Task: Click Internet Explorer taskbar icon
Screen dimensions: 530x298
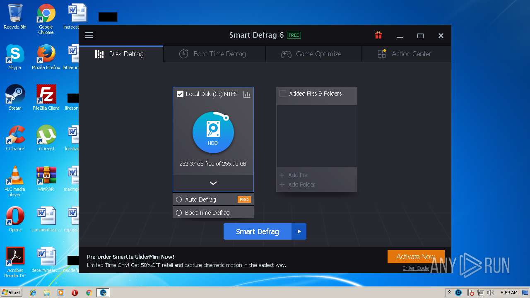Action: point(33,293)
